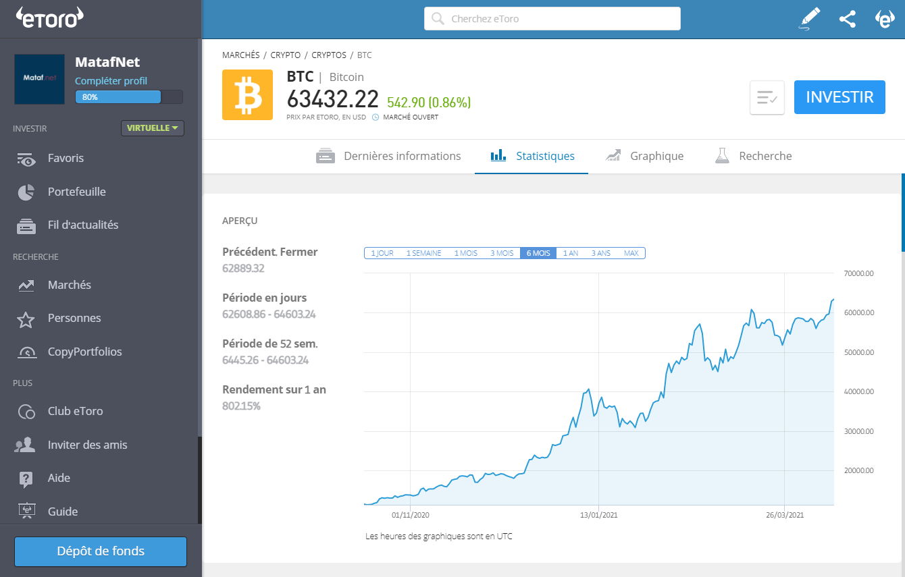Click the Dernières informations tab icon

(326, 157)
